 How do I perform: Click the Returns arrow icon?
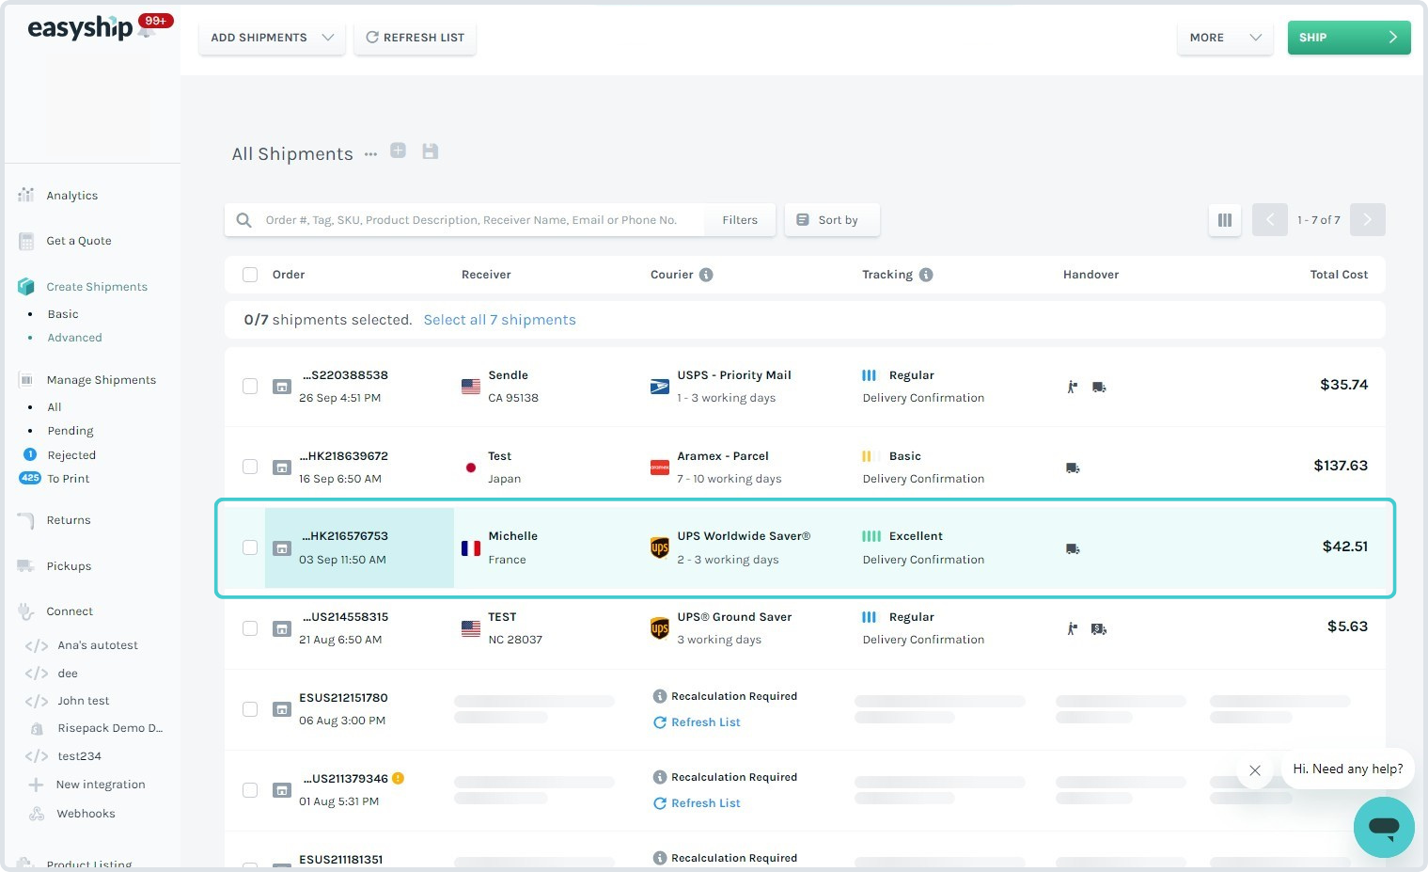pyautogui.click(x=26, y=520)
